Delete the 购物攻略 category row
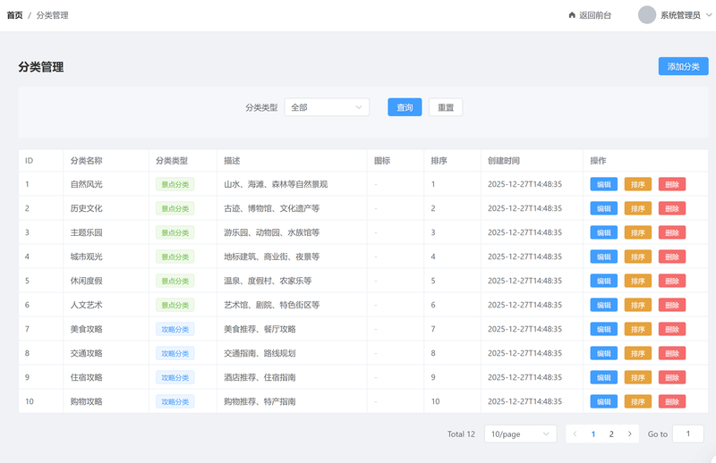 click(671, 401)
